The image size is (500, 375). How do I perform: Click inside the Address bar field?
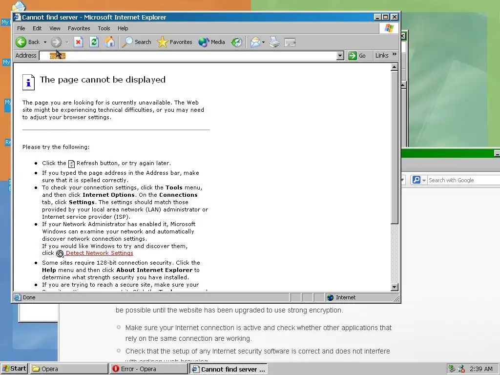tap(188, 56)
